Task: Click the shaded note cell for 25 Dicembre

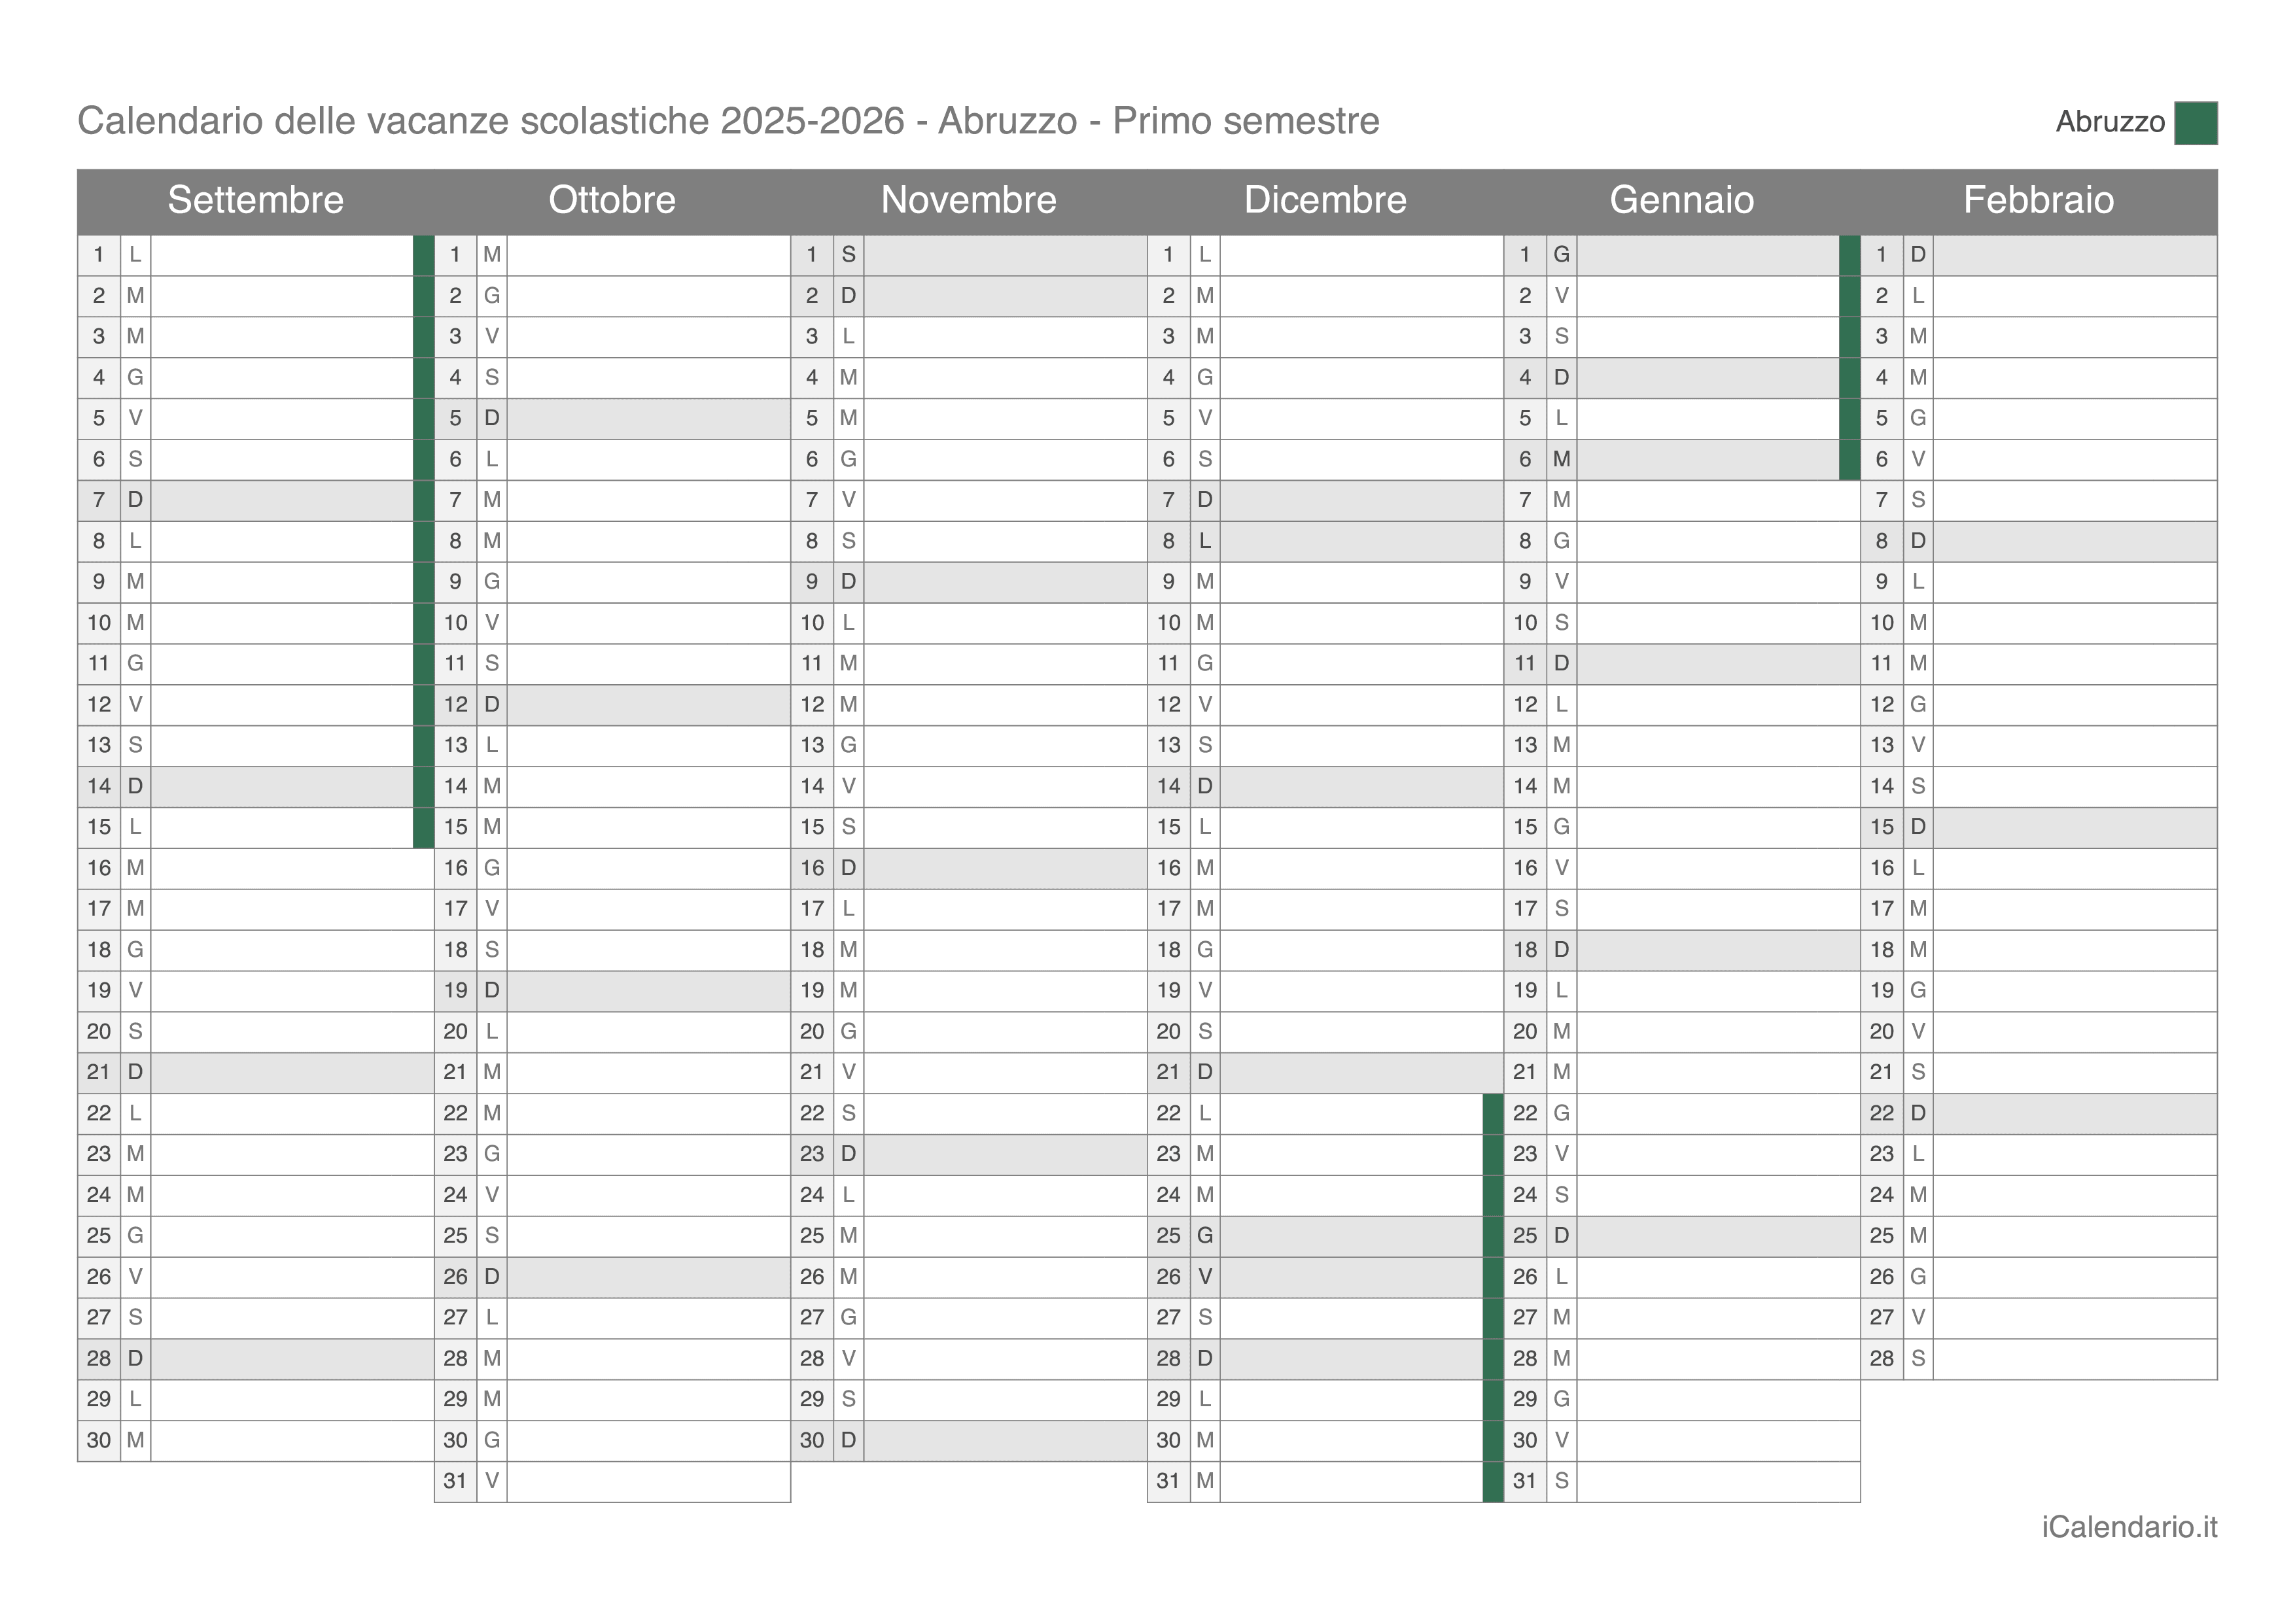Action: tap(1351, 1236)
